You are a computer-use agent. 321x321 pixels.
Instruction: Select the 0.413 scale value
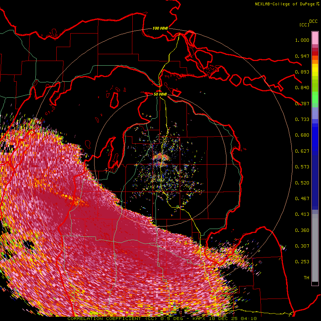(x=302, y=214)
